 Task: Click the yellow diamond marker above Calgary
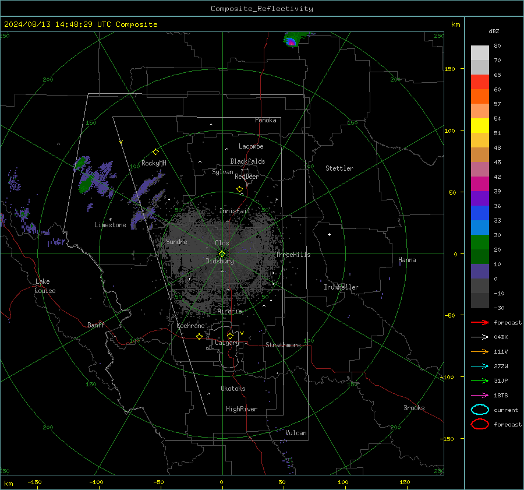coord(230,336)
